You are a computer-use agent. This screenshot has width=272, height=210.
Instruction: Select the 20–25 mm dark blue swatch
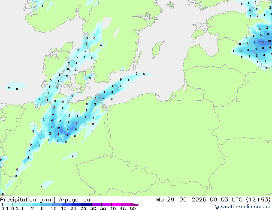[77, 204]
